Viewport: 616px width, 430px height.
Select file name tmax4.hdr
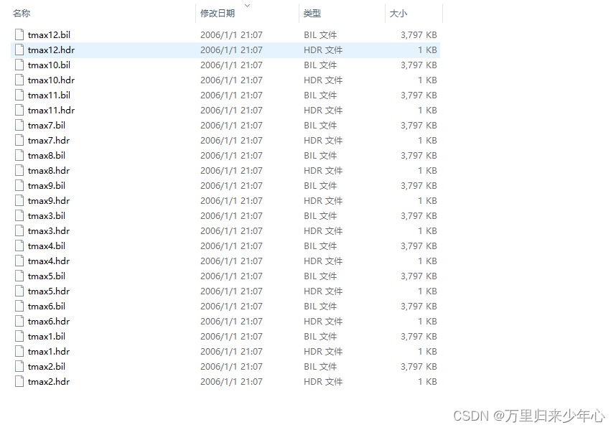tap(48, 261)
